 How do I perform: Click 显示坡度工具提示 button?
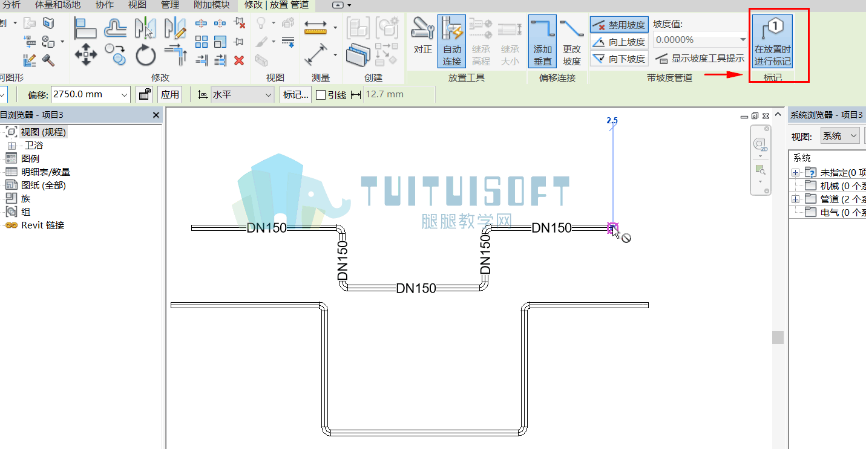pyautogui.click(x=700, y=59)
